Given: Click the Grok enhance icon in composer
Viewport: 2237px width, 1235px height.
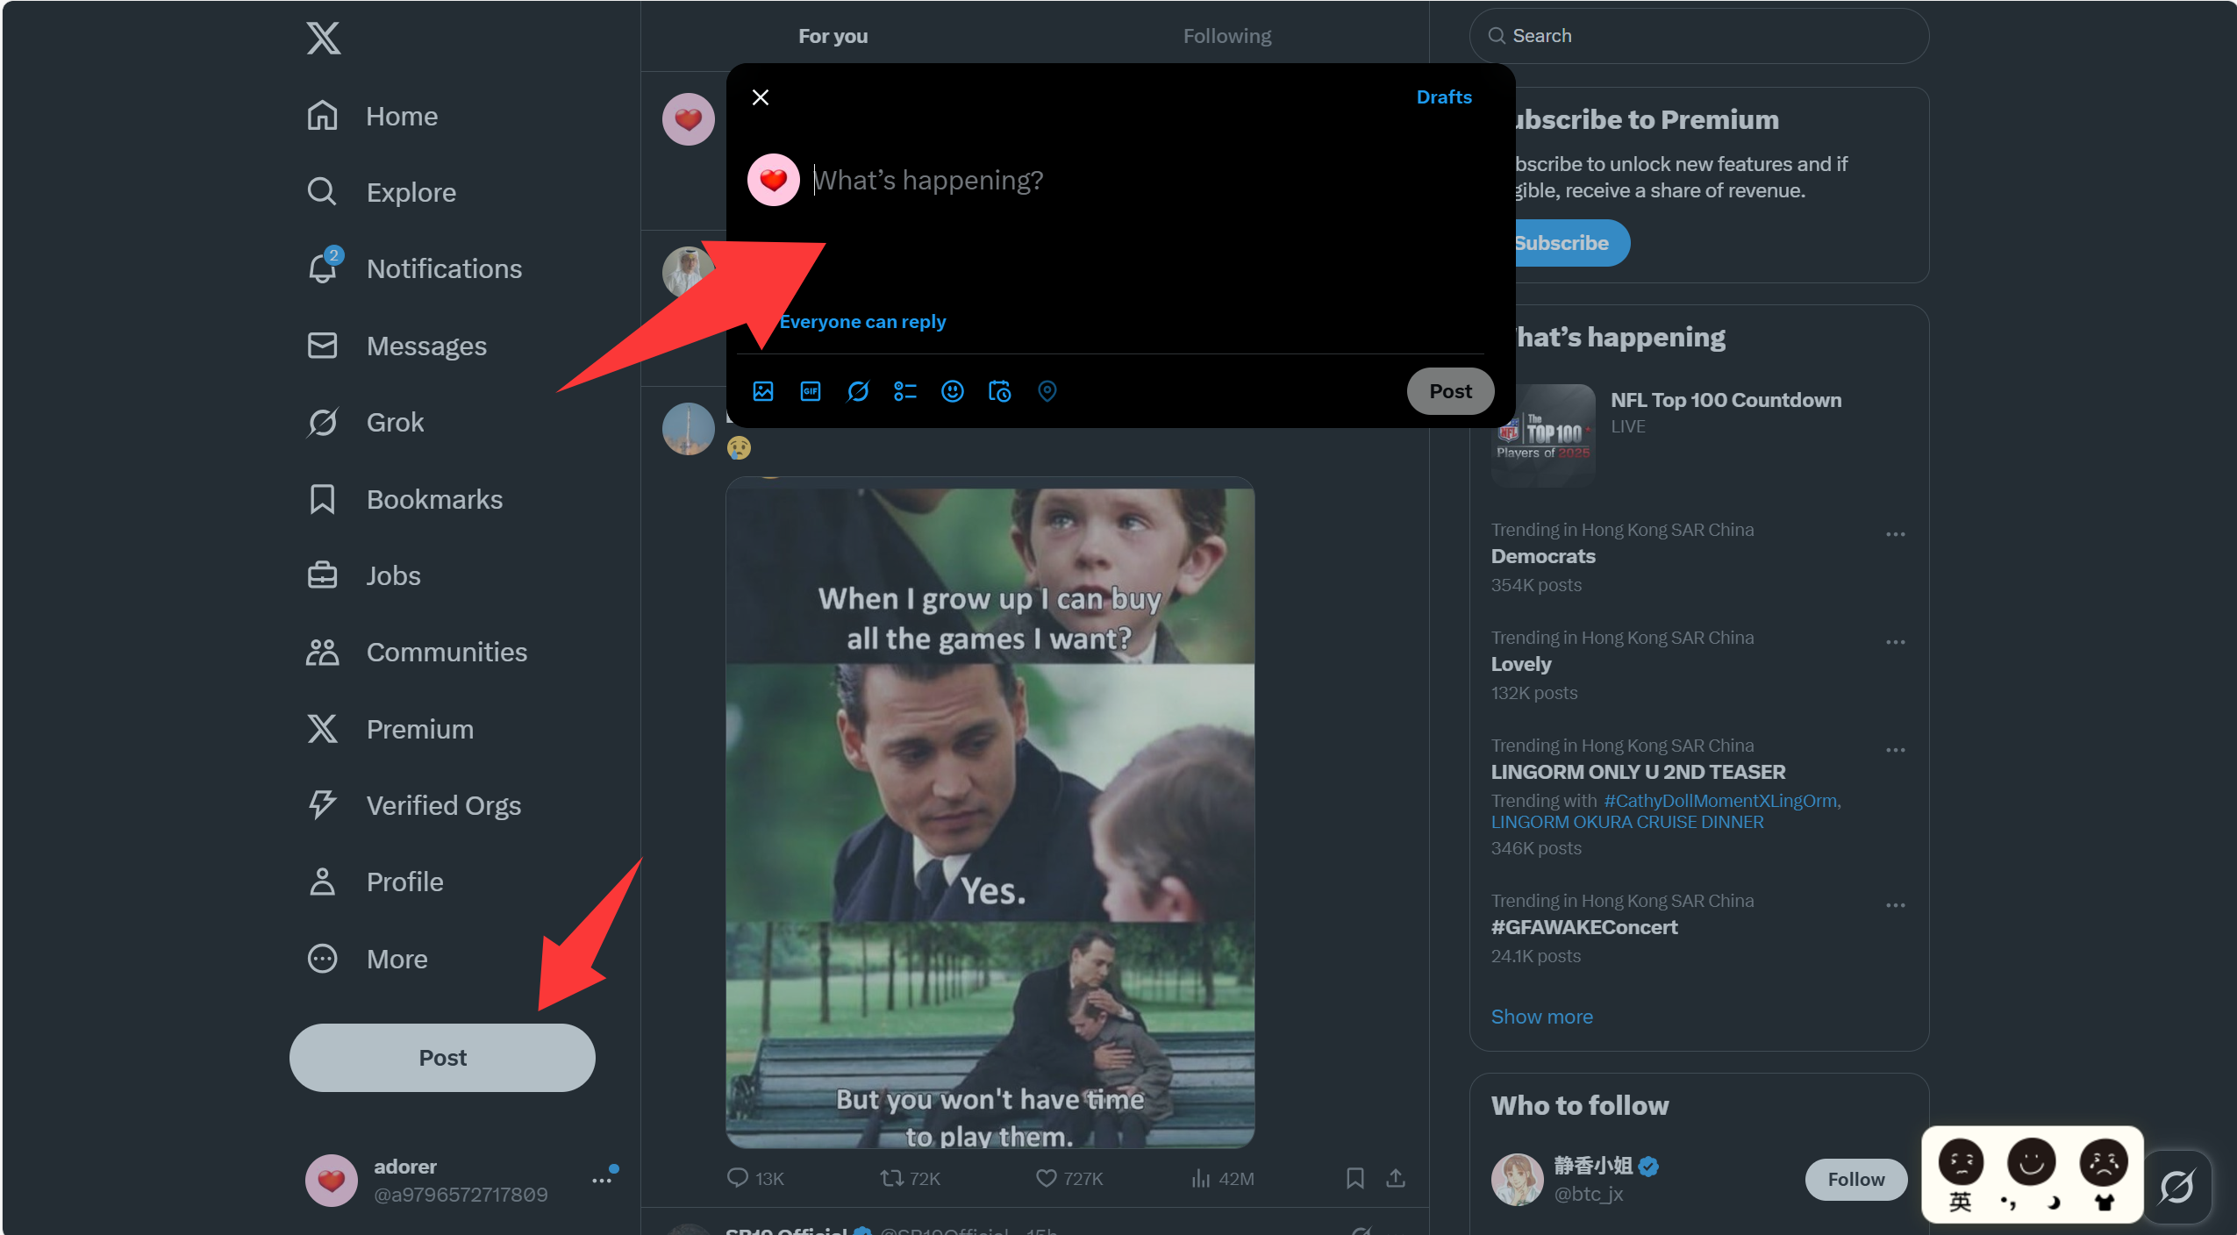Looking at the screenshot, I should point(857,391).
